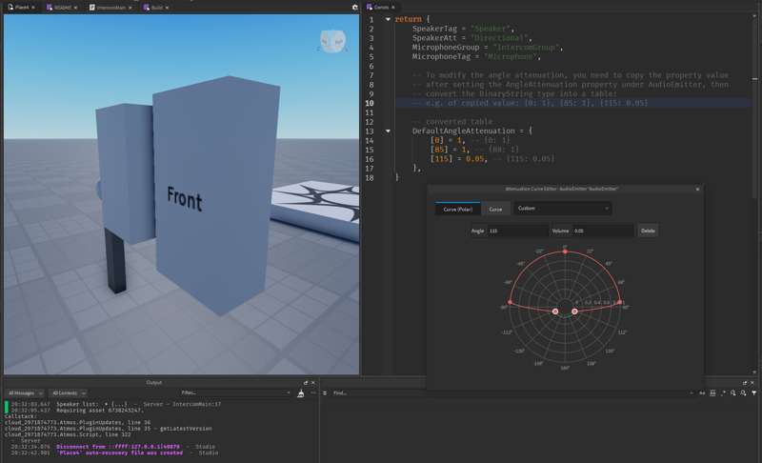762x463 pixels.
Task: Undock the Find results panel
Action: click(x=745, y=383)
